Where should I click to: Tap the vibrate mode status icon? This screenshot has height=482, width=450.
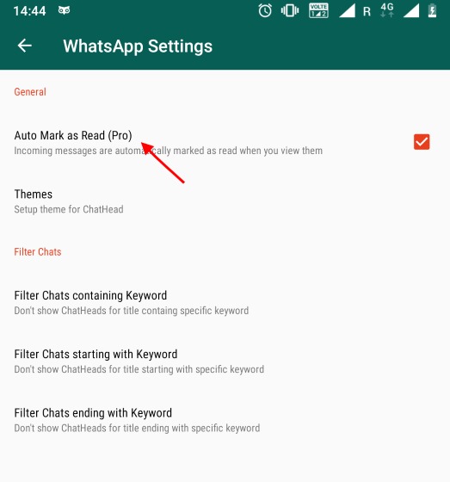click(x=290, y=10)
